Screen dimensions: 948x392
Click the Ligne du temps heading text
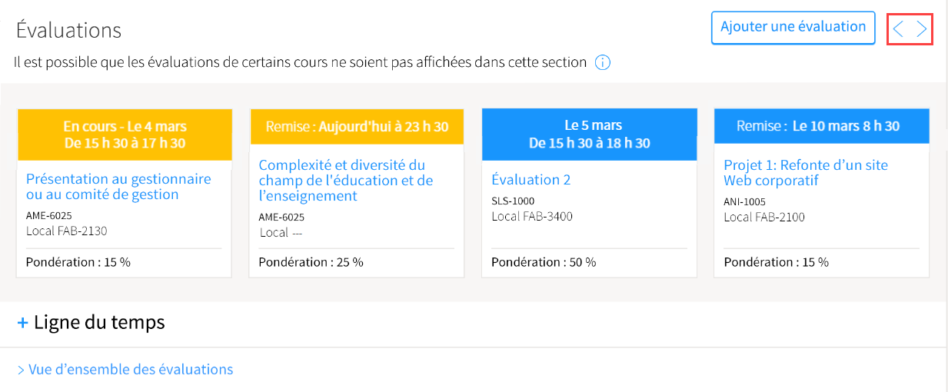point(99,322)
